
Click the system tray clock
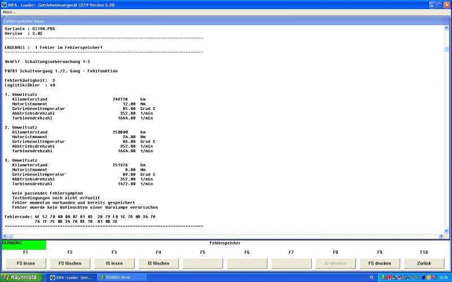(443, 277)
